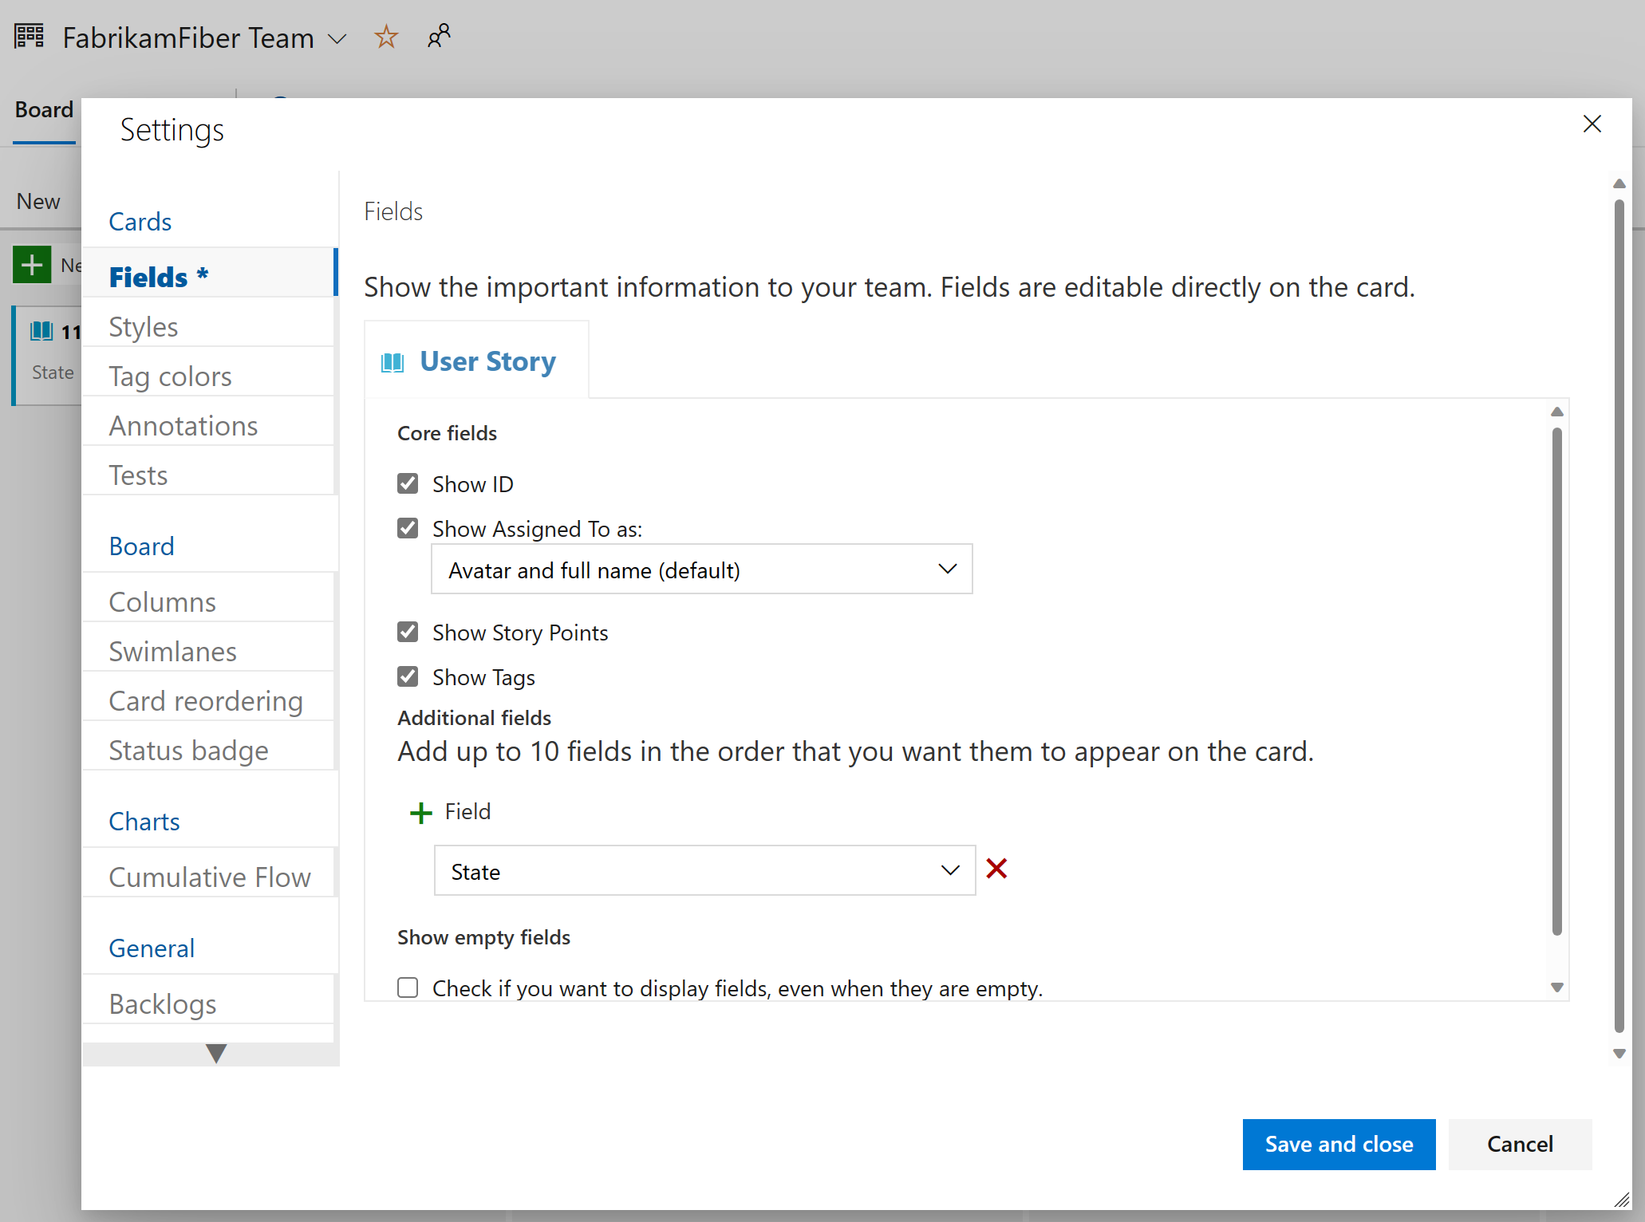Image resolution: width=1645 pixels, height=1222 pixels.
Task: Click the Tests option in sidebar
Action: (x=137, y=474)
